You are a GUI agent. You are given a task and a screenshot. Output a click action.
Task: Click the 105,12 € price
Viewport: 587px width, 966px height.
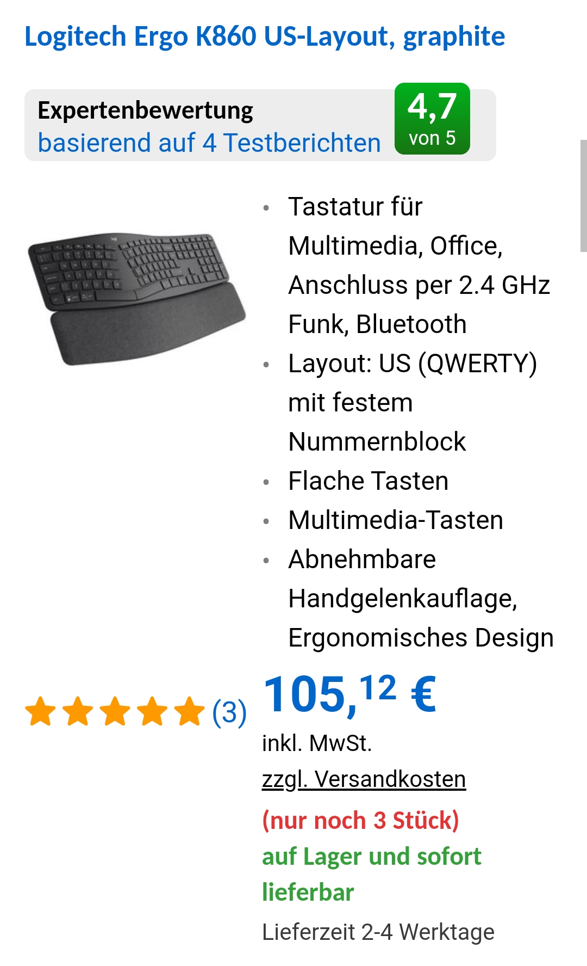coord(350,694)
